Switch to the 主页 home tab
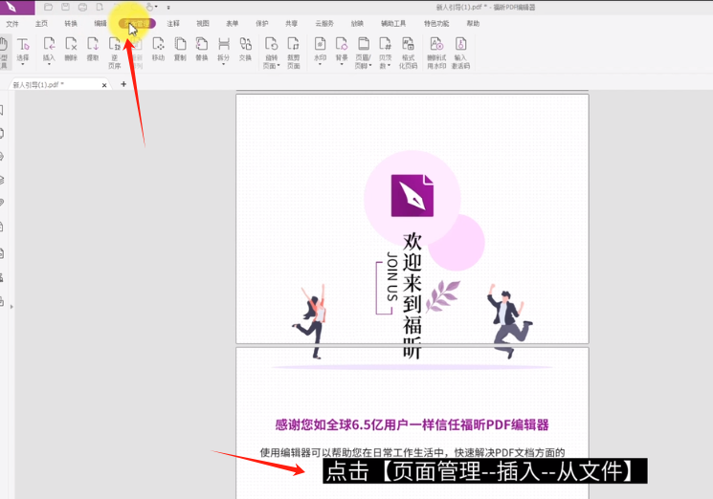The image size is (713, 499). [41, 24]
